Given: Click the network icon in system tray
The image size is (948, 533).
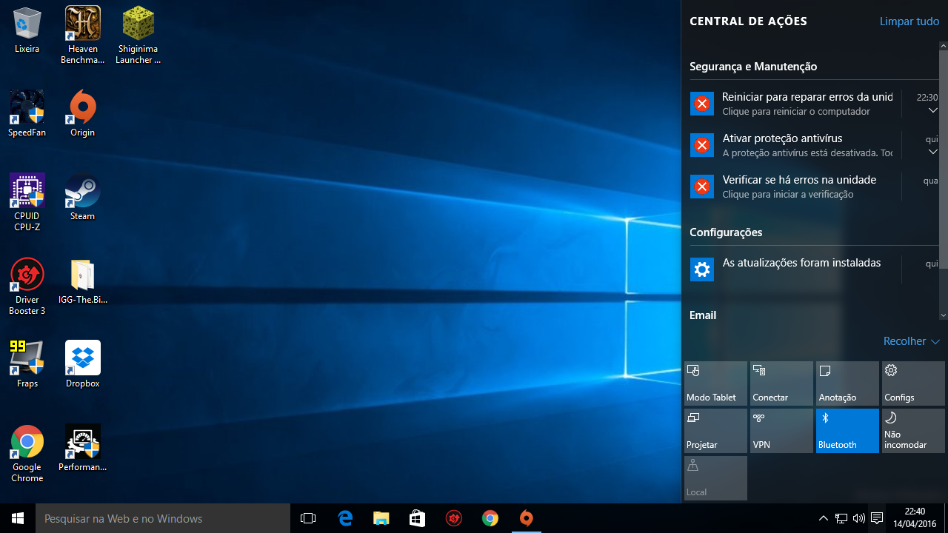Looking at the screenshot, I should pyautogui.click(x=841, y=518).
